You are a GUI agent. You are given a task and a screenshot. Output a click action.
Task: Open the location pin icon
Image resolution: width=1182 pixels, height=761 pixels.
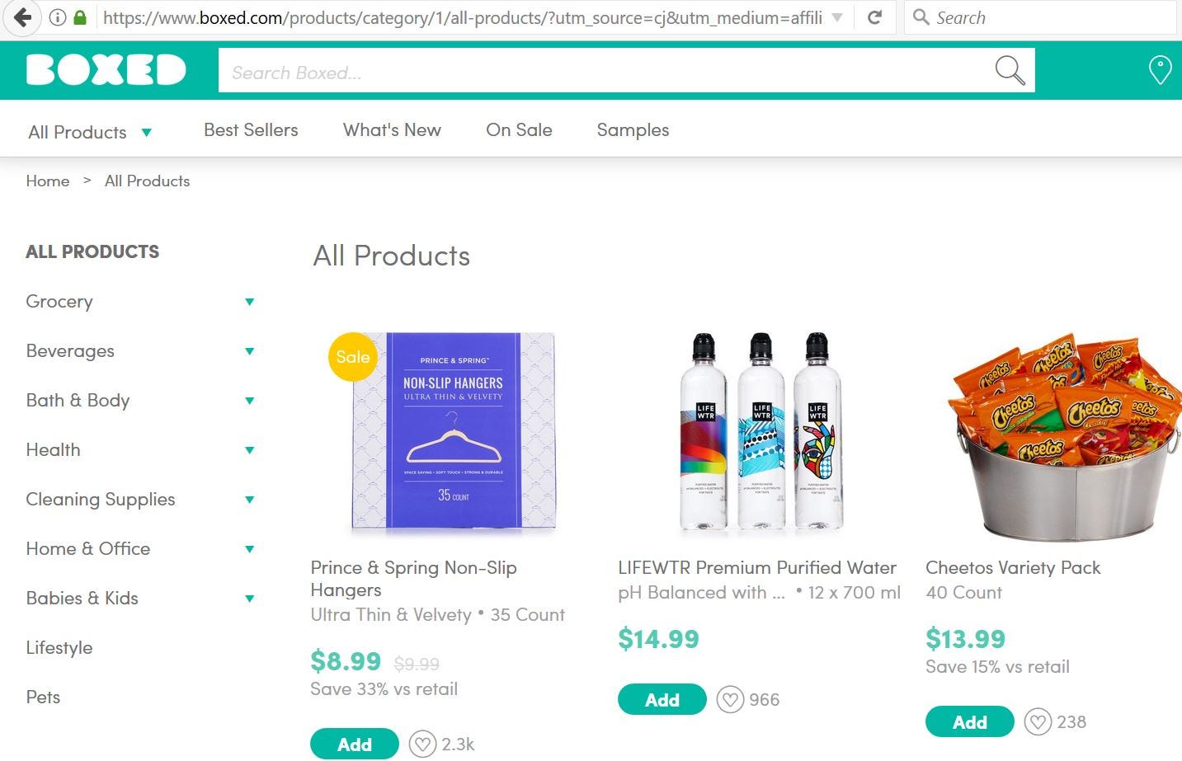pyautogui.click(x=1160, y=70)
